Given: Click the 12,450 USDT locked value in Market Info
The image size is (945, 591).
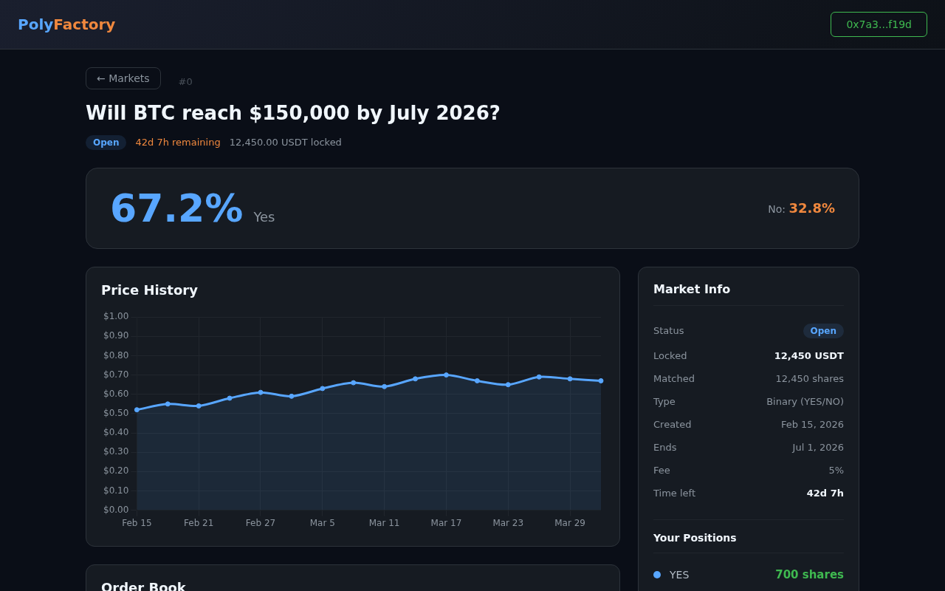Looking at the screenshot, I should click(x=808, y=356).
